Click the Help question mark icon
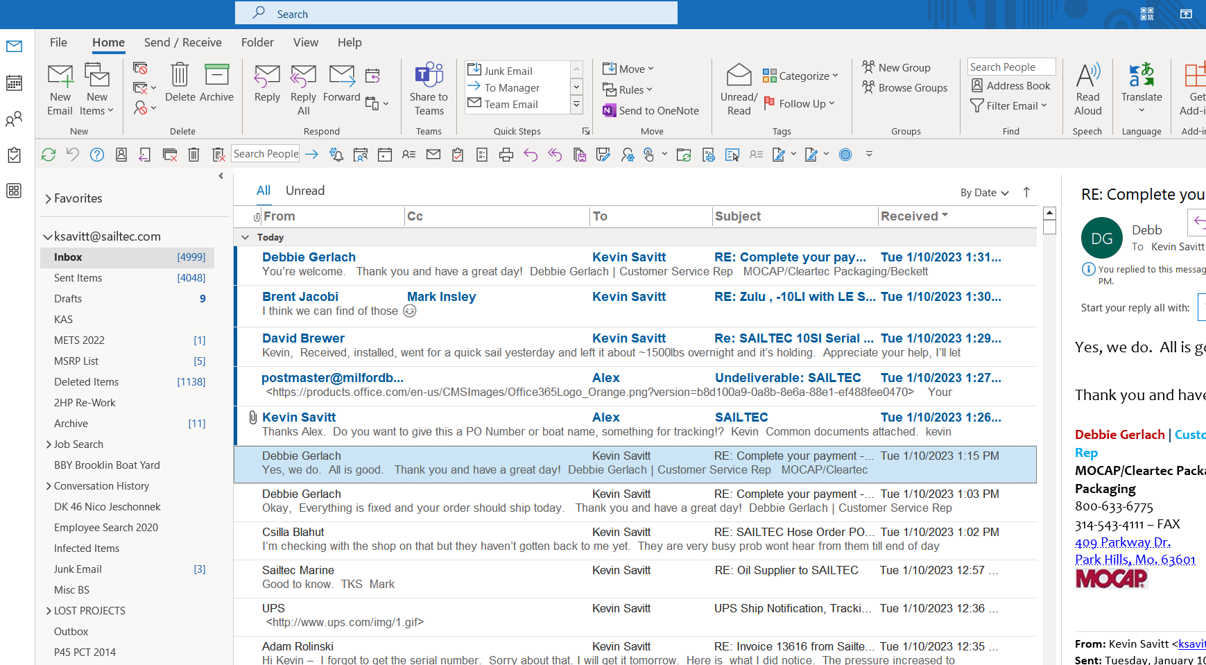Viewport: 1206px width, 665px height. (97, 155)
